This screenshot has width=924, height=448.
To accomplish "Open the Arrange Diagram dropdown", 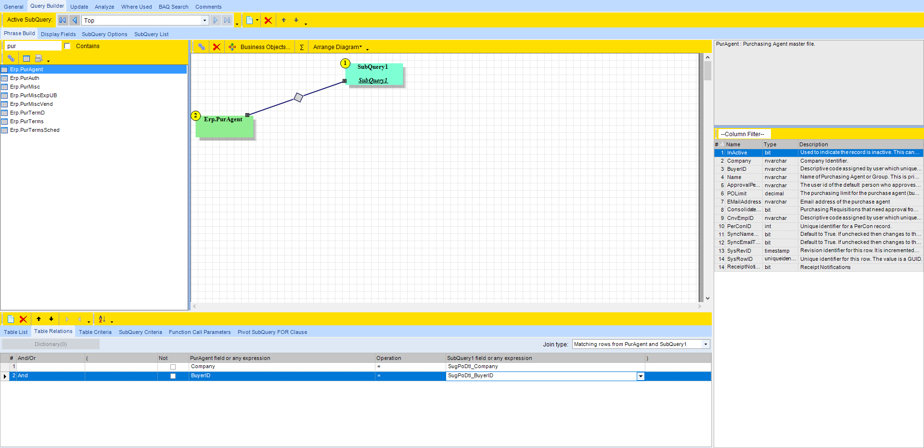I will pos(338,47).
